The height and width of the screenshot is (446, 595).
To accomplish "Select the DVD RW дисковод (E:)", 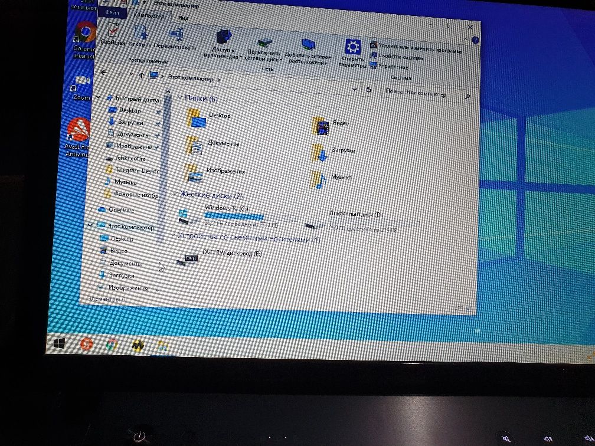I will (x=220, y=257).
